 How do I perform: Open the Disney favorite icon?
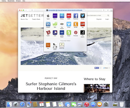(62, 16)
